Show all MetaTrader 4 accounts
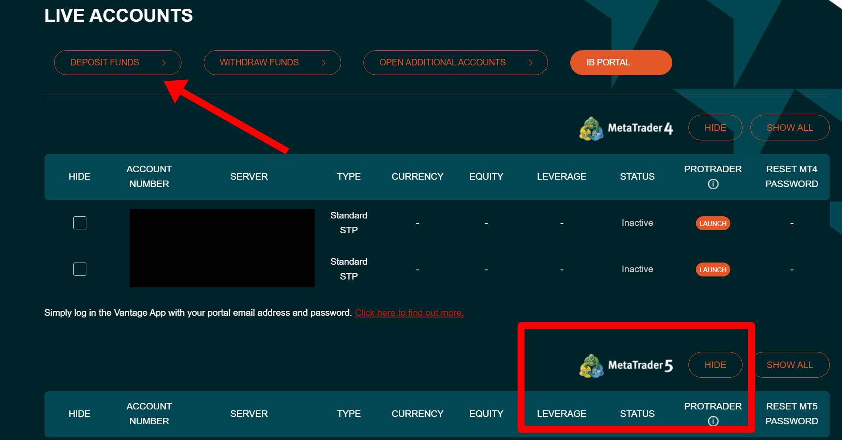842x440 pixels. click(790, 128)
